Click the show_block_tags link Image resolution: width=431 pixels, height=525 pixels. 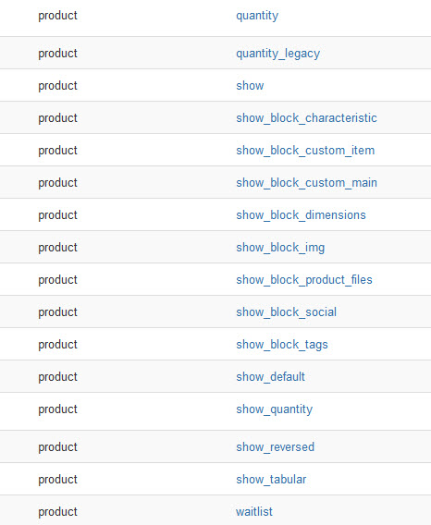click(x=282, y=345)
